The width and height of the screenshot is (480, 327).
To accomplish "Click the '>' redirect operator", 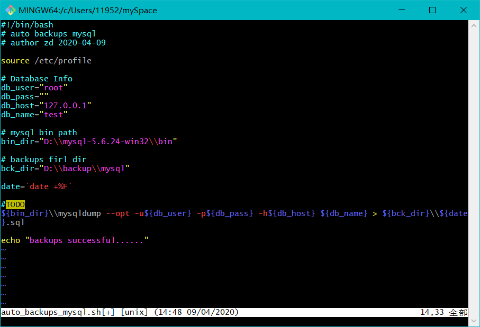I will [375, 213].
